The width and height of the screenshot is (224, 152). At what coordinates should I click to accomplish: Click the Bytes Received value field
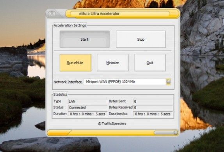coord(153,107)
